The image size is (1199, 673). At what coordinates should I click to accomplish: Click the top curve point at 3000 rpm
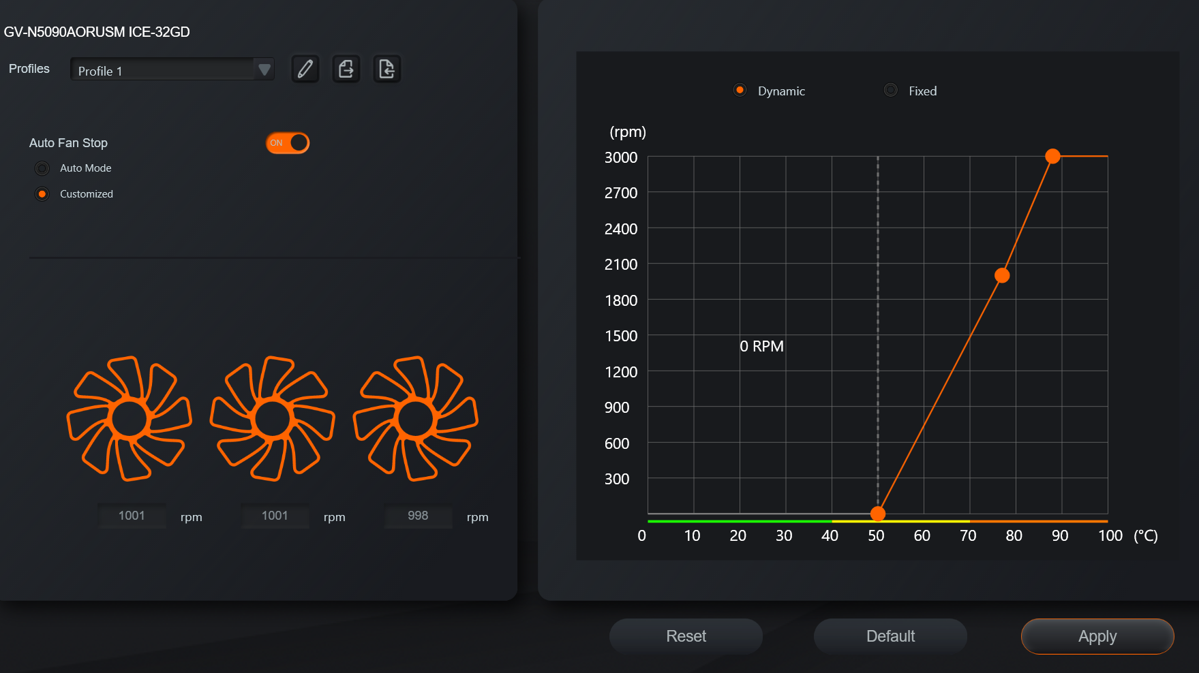(x=1053, y=156)
